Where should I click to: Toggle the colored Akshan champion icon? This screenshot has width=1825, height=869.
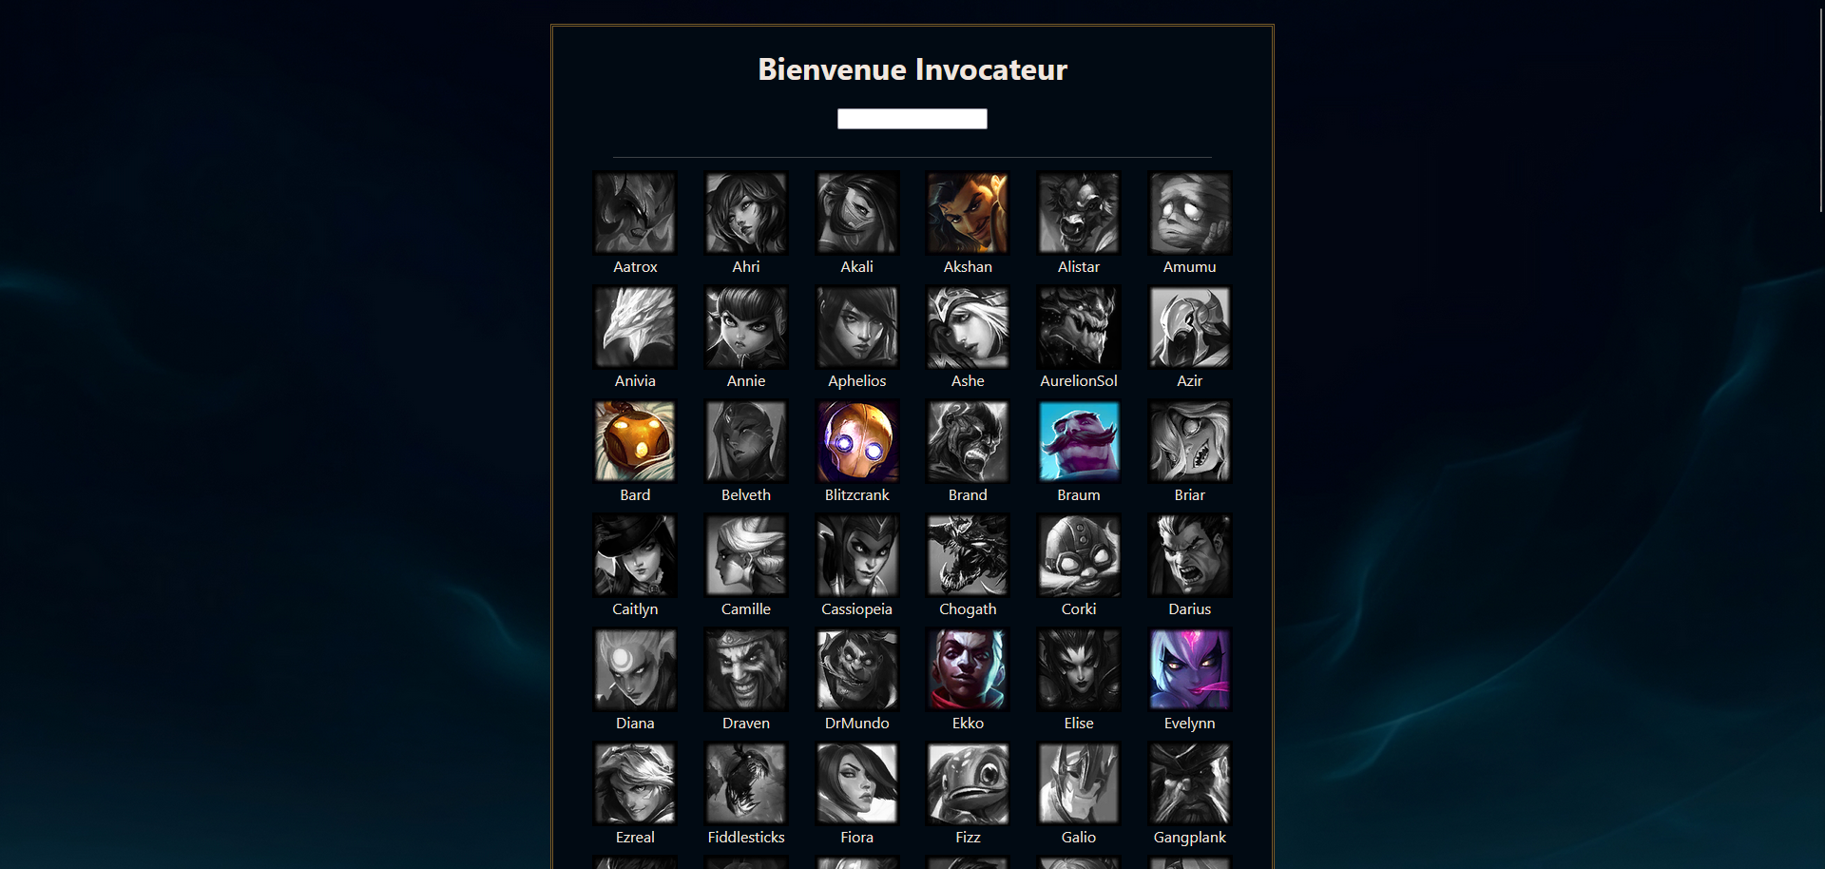tap(968, 213)
